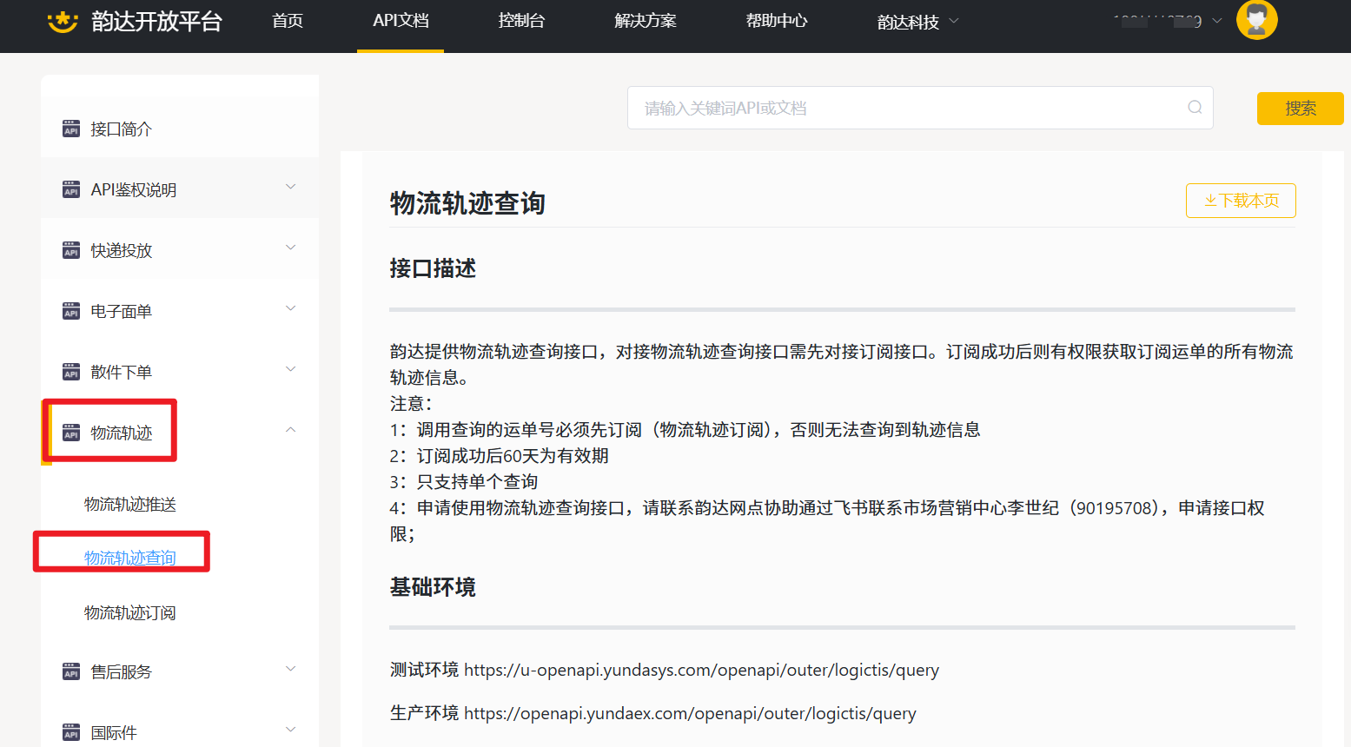The height and width of the screenshot is (747, 1351).
Task: Click the 测试环境 URL text
Action: [x=701, y=670]
